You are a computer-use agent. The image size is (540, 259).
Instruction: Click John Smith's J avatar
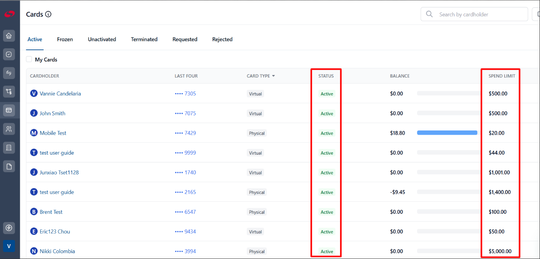point(34,113)
